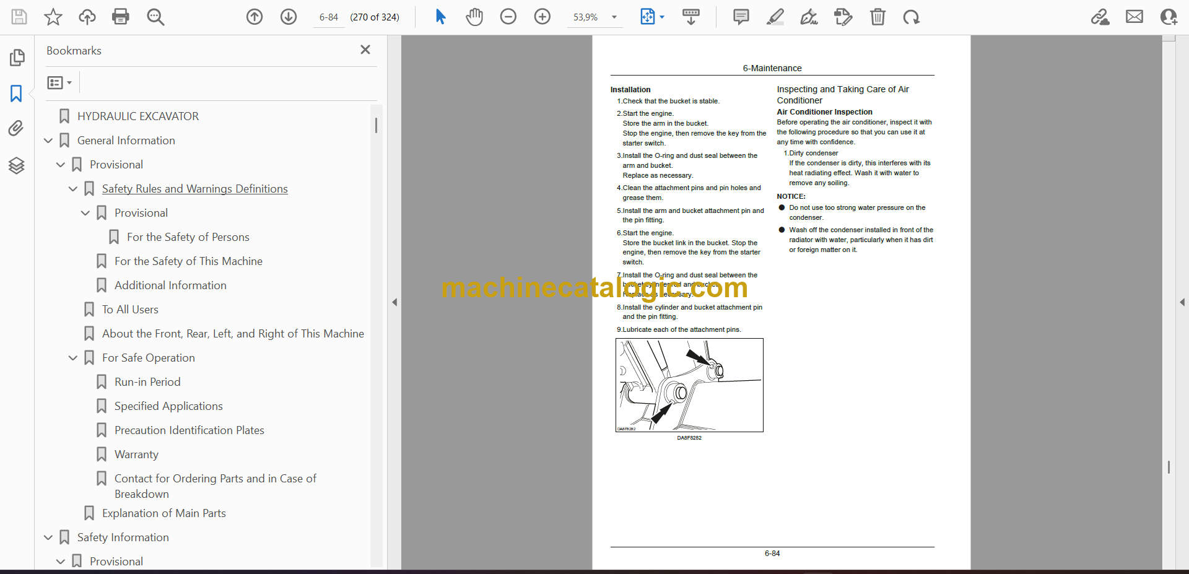Collapse left navigation pane arrow
This screenshot has width=1189, height=574.
pyautogui.click(x=394, y=302)
